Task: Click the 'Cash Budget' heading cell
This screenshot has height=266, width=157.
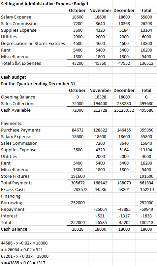Action: pos(14,77)
